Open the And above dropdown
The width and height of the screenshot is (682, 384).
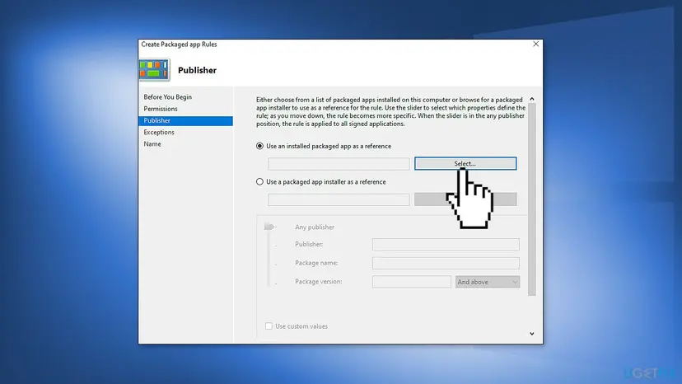point(487,282)
